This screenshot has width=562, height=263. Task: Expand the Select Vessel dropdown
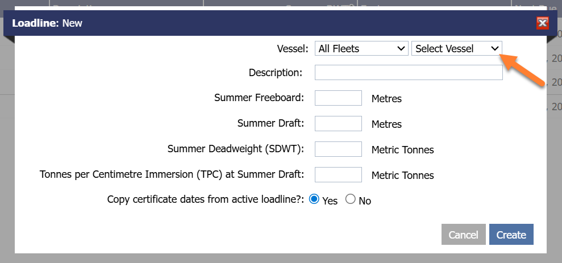457,49
